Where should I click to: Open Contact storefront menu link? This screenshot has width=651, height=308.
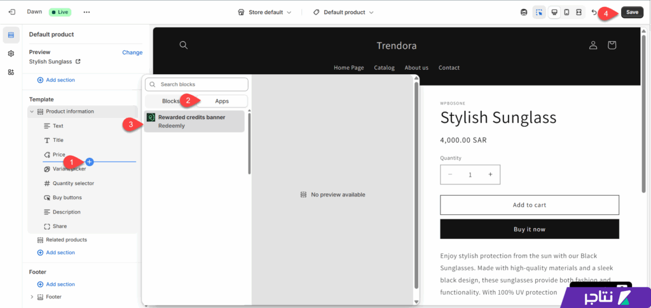(449, 67)
